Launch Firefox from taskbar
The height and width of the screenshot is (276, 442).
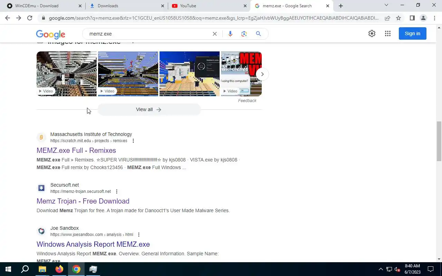pos(59,269)
